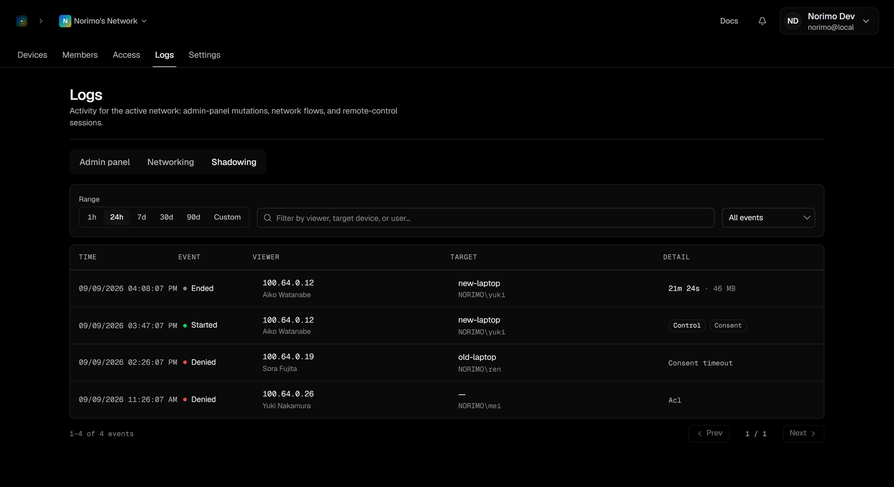Click the TIME column header
Screen dimensions: 894x487
coord(88,257)
